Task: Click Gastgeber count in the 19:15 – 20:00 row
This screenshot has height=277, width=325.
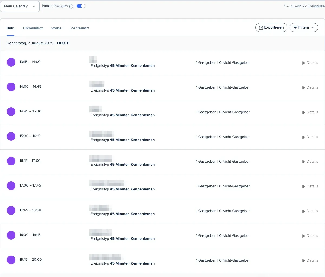Action: [206, 260]
